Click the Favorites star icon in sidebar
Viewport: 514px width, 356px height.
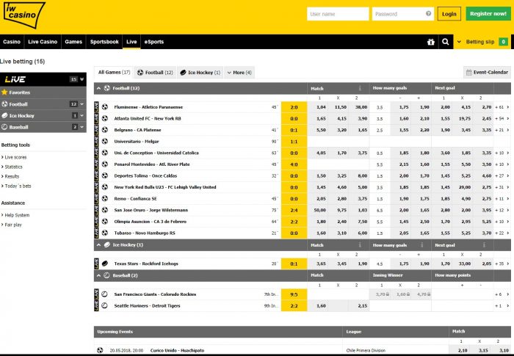click(4, 92)
